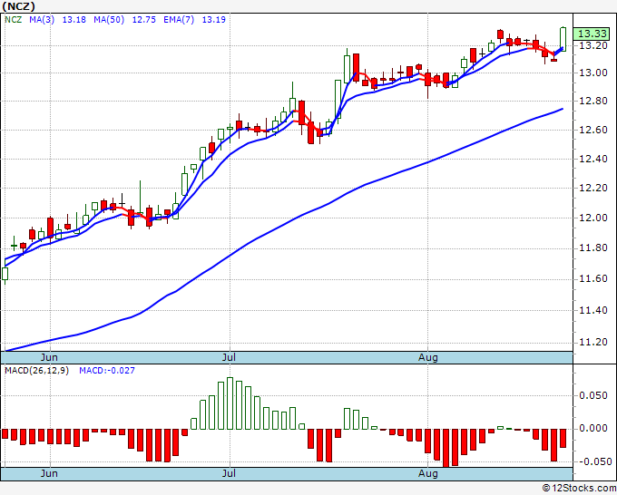Click the Jun label on price chart axis
This screenshot has width=617, height=495.
[49, 357]
